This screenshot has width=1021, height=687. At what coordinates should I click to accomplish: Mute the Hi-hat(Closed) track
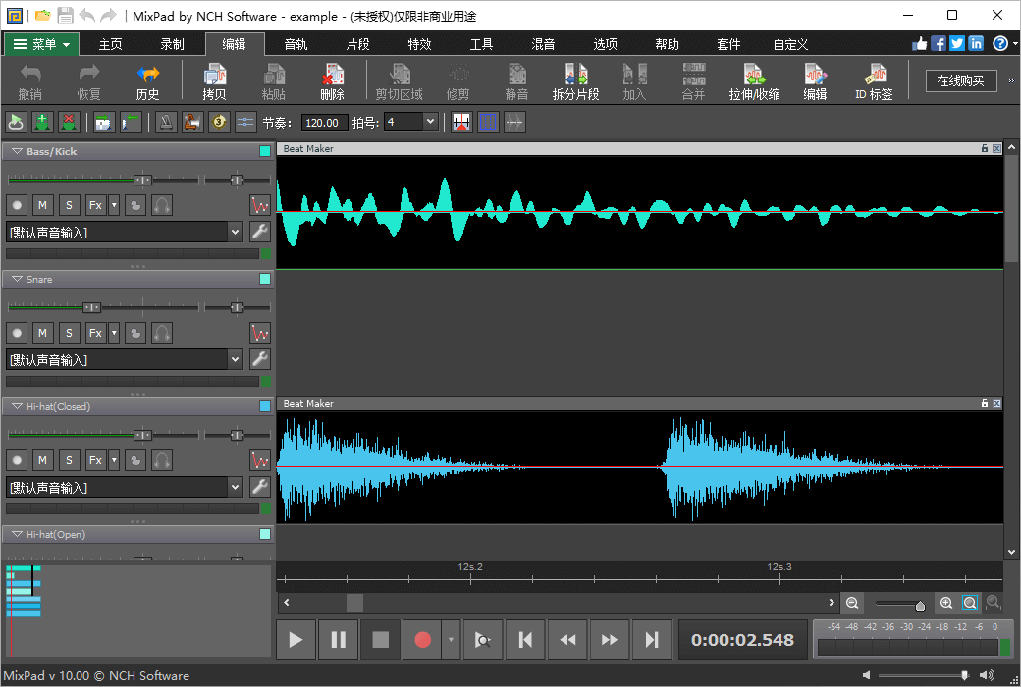[42, 460]
